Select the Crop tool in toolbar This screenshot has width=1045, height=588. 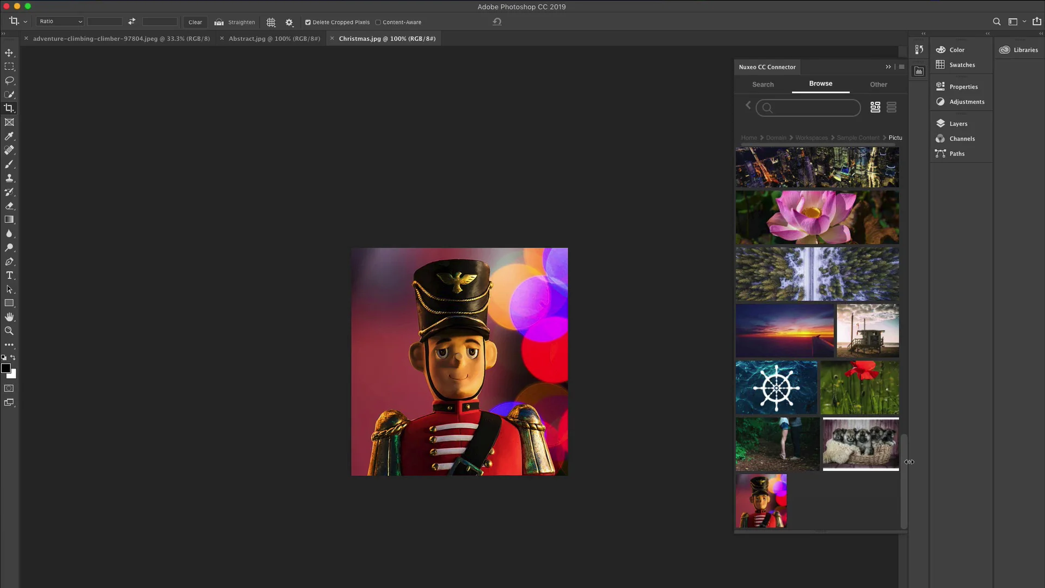click(9, 108)
